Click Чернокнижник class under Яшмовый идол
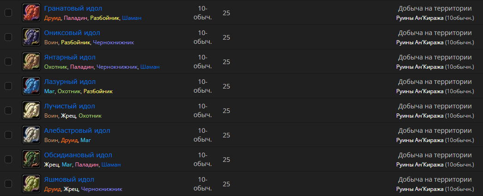483x196 pixels. point(101,189)
